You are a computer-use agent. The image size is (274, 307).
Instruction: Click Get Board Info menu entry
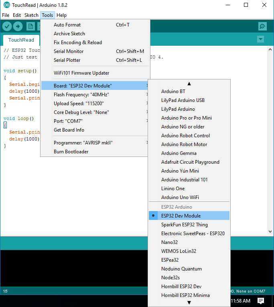(69, 130)
